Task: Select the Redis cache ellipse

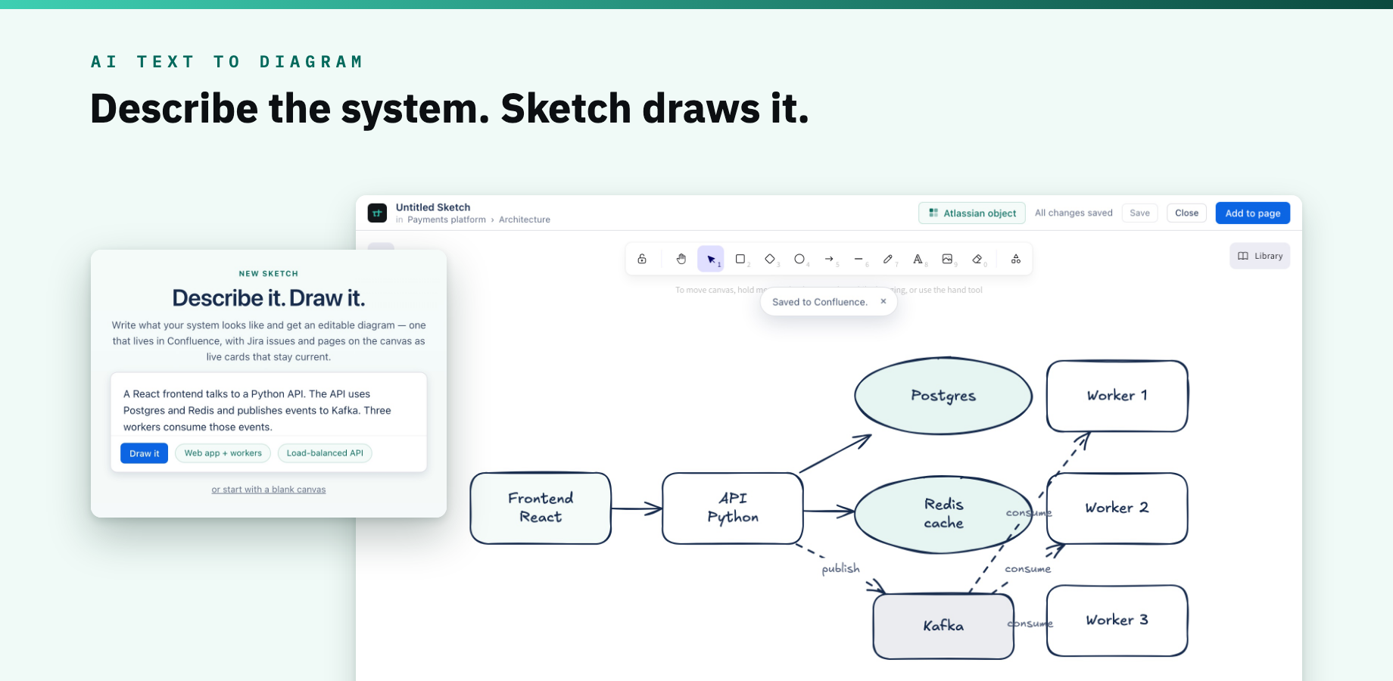Action: pos(943,514)
